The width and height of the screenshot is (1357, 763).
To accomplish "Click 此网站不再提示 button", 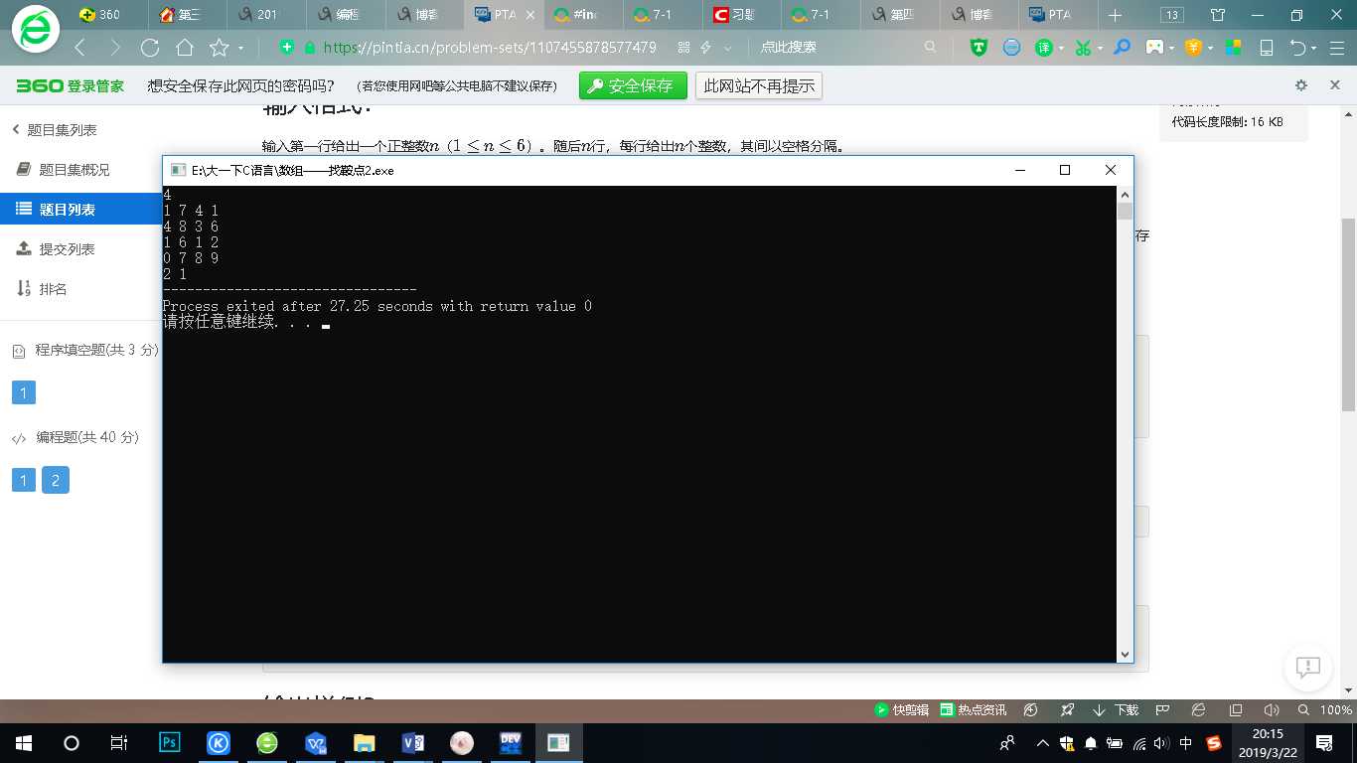I will (x=759, y=86).
